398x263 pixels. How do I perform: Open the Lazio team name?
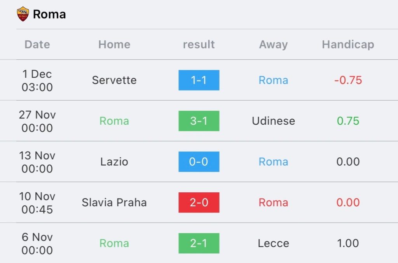pyautogui.click(x=114, y=162)
